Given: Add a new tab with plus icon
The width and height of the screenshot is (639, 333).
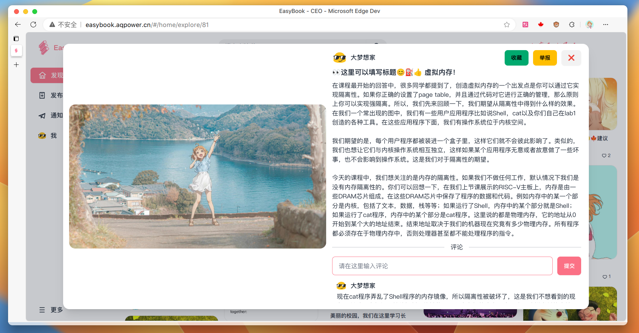Looking at the screenshot, I should click(16, 65).
